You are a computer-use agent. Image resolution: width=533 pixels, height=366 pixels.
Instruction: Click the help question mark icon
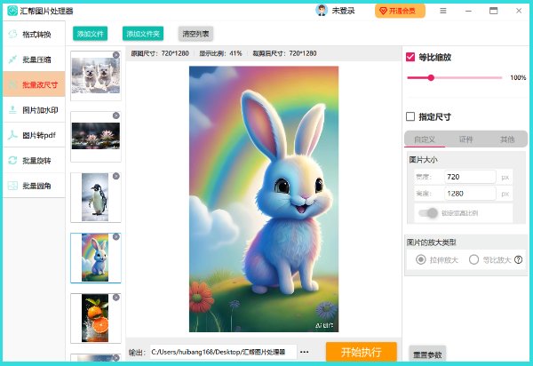click(x=519, y=259)
